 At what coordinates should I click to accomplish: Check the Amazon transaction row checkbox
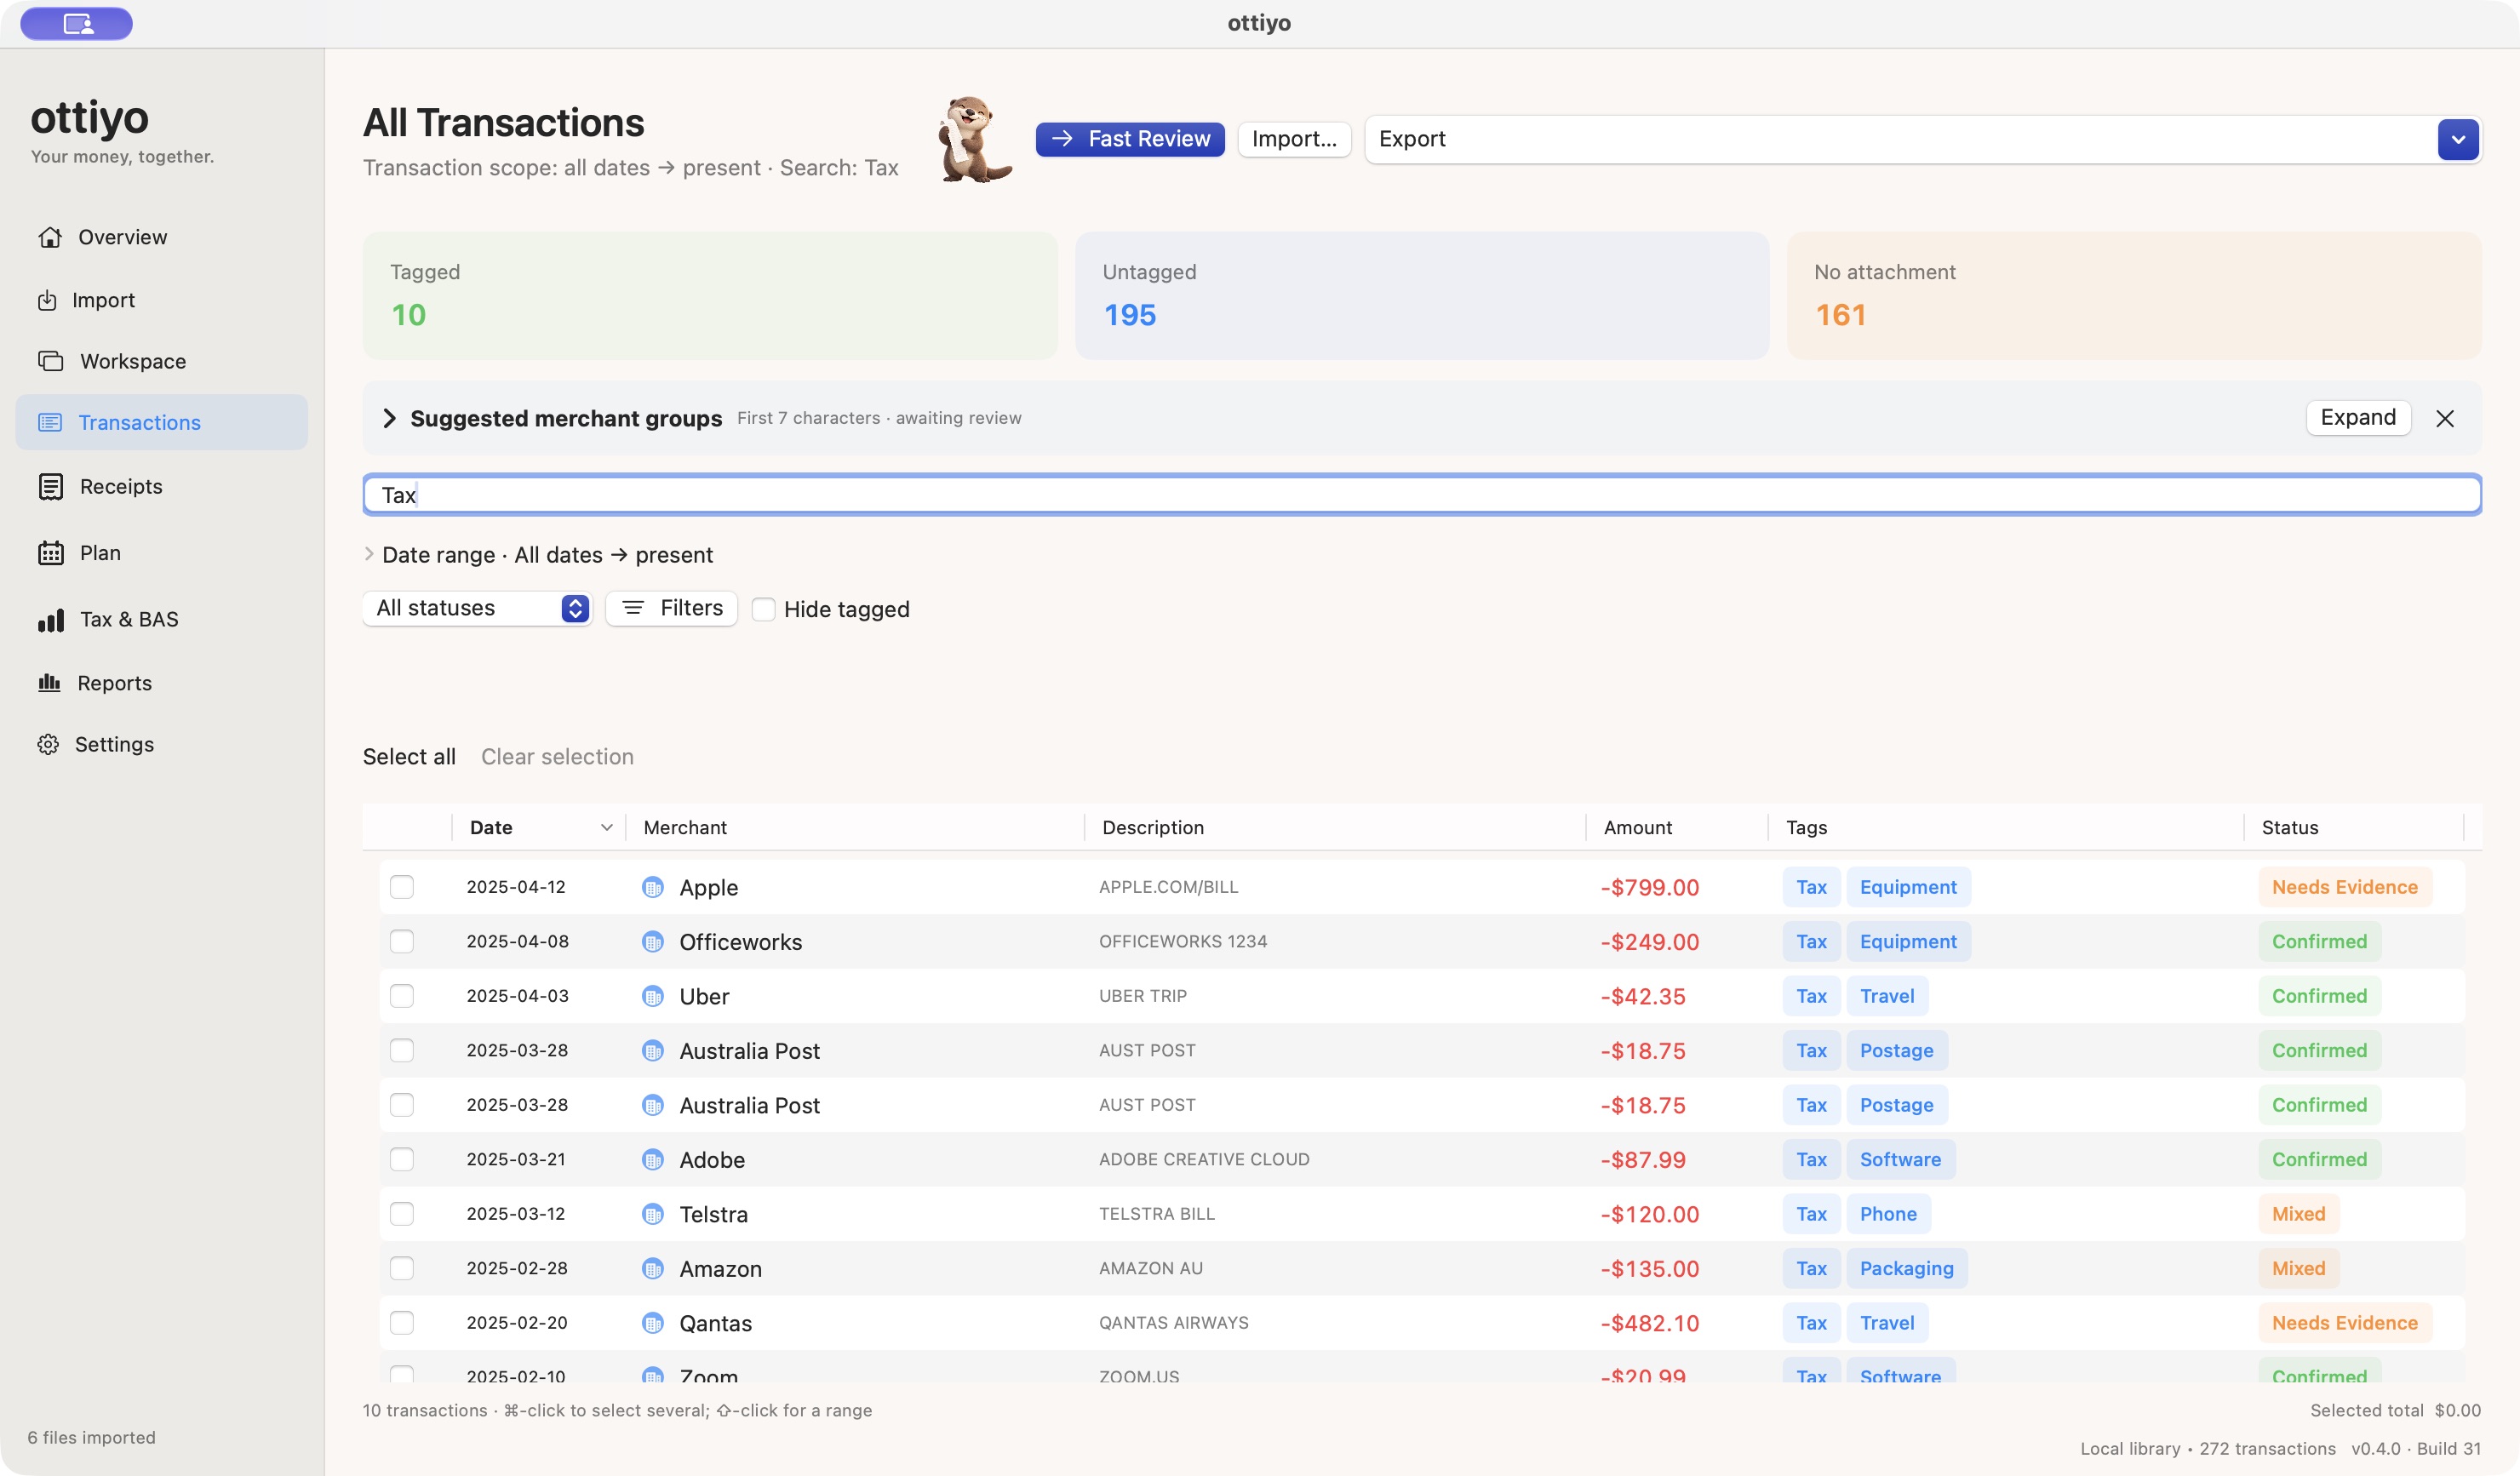(402, 1269)
